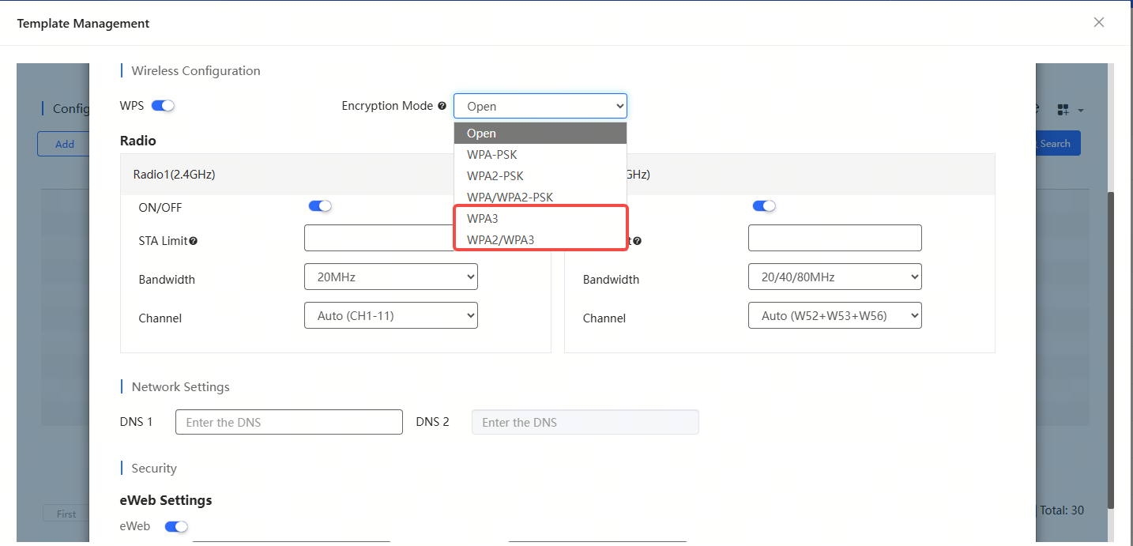The height and width of the screenshot is (546, 1133).
Task: Pick WPA-PSK in the encryption list
Action: click(x=491, y=154)
